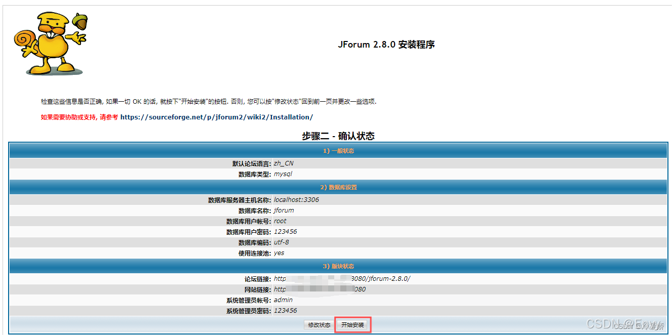Click the 系统管理员密码 label
The width and height of the screenshot is (672, 335).
[x=249, y=311]
